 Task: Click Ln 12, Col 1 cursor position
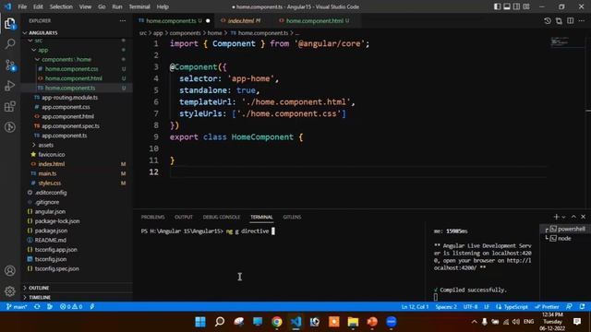pyautogui.click(x=415, y=307)
